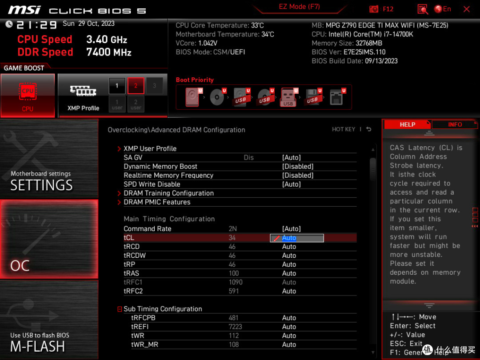The height and width of the screenshot is (360, 480).
Task: Click the tRFC2 Auto value field
Action: [x=289, y=291]
